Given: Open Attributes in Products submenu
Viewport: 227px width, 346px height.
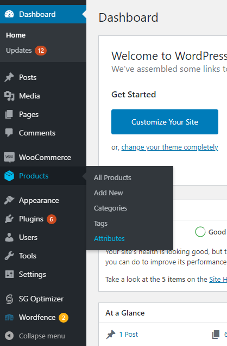Looking at the screenshot, I should coord(109,238).
